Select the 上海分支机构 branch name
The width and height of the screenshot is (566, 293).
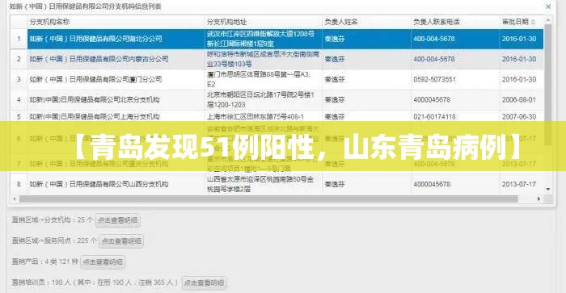(95, 116)
